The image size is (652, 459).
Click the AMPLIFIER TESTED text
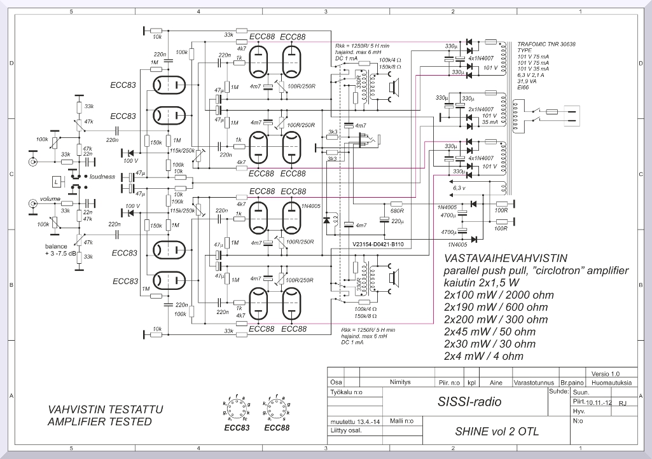tap(100, 422)
